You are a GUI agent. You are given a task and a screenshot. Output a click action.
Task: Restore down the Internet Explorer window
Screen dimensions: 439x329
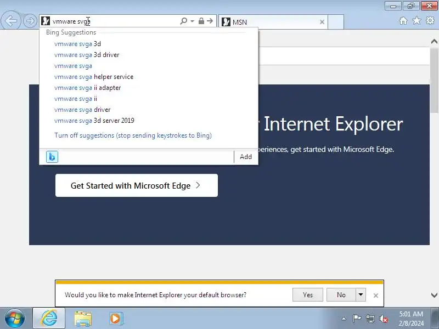(x=410, y=5)
